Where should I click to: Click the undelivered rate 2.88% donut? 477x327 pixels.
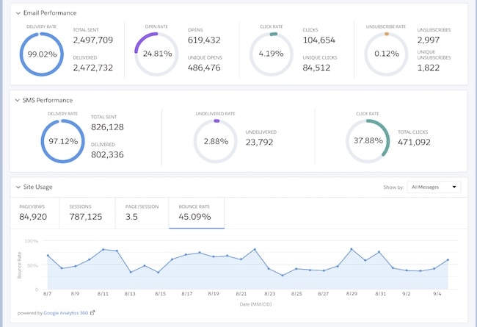pos(216,140)
